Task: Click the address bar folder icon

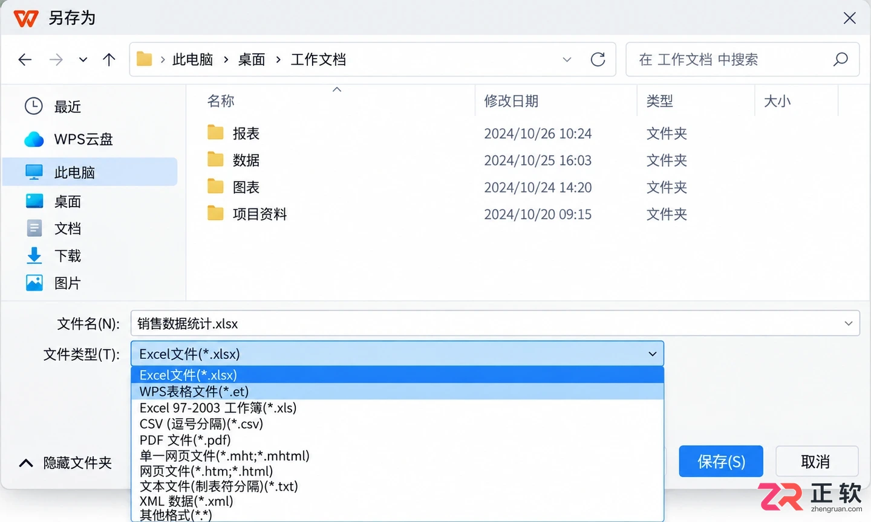Action: [x=144, y=59]
